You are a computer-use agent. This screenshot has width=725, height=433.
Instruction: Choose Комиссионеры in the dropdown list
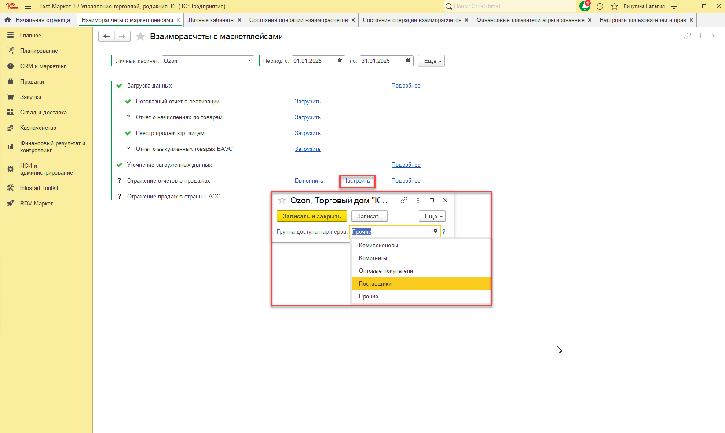pyautogui.click(x=378, y=245)
